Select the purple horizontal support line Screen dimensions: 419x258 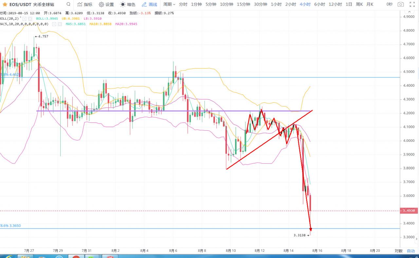[x=173, y=111]
